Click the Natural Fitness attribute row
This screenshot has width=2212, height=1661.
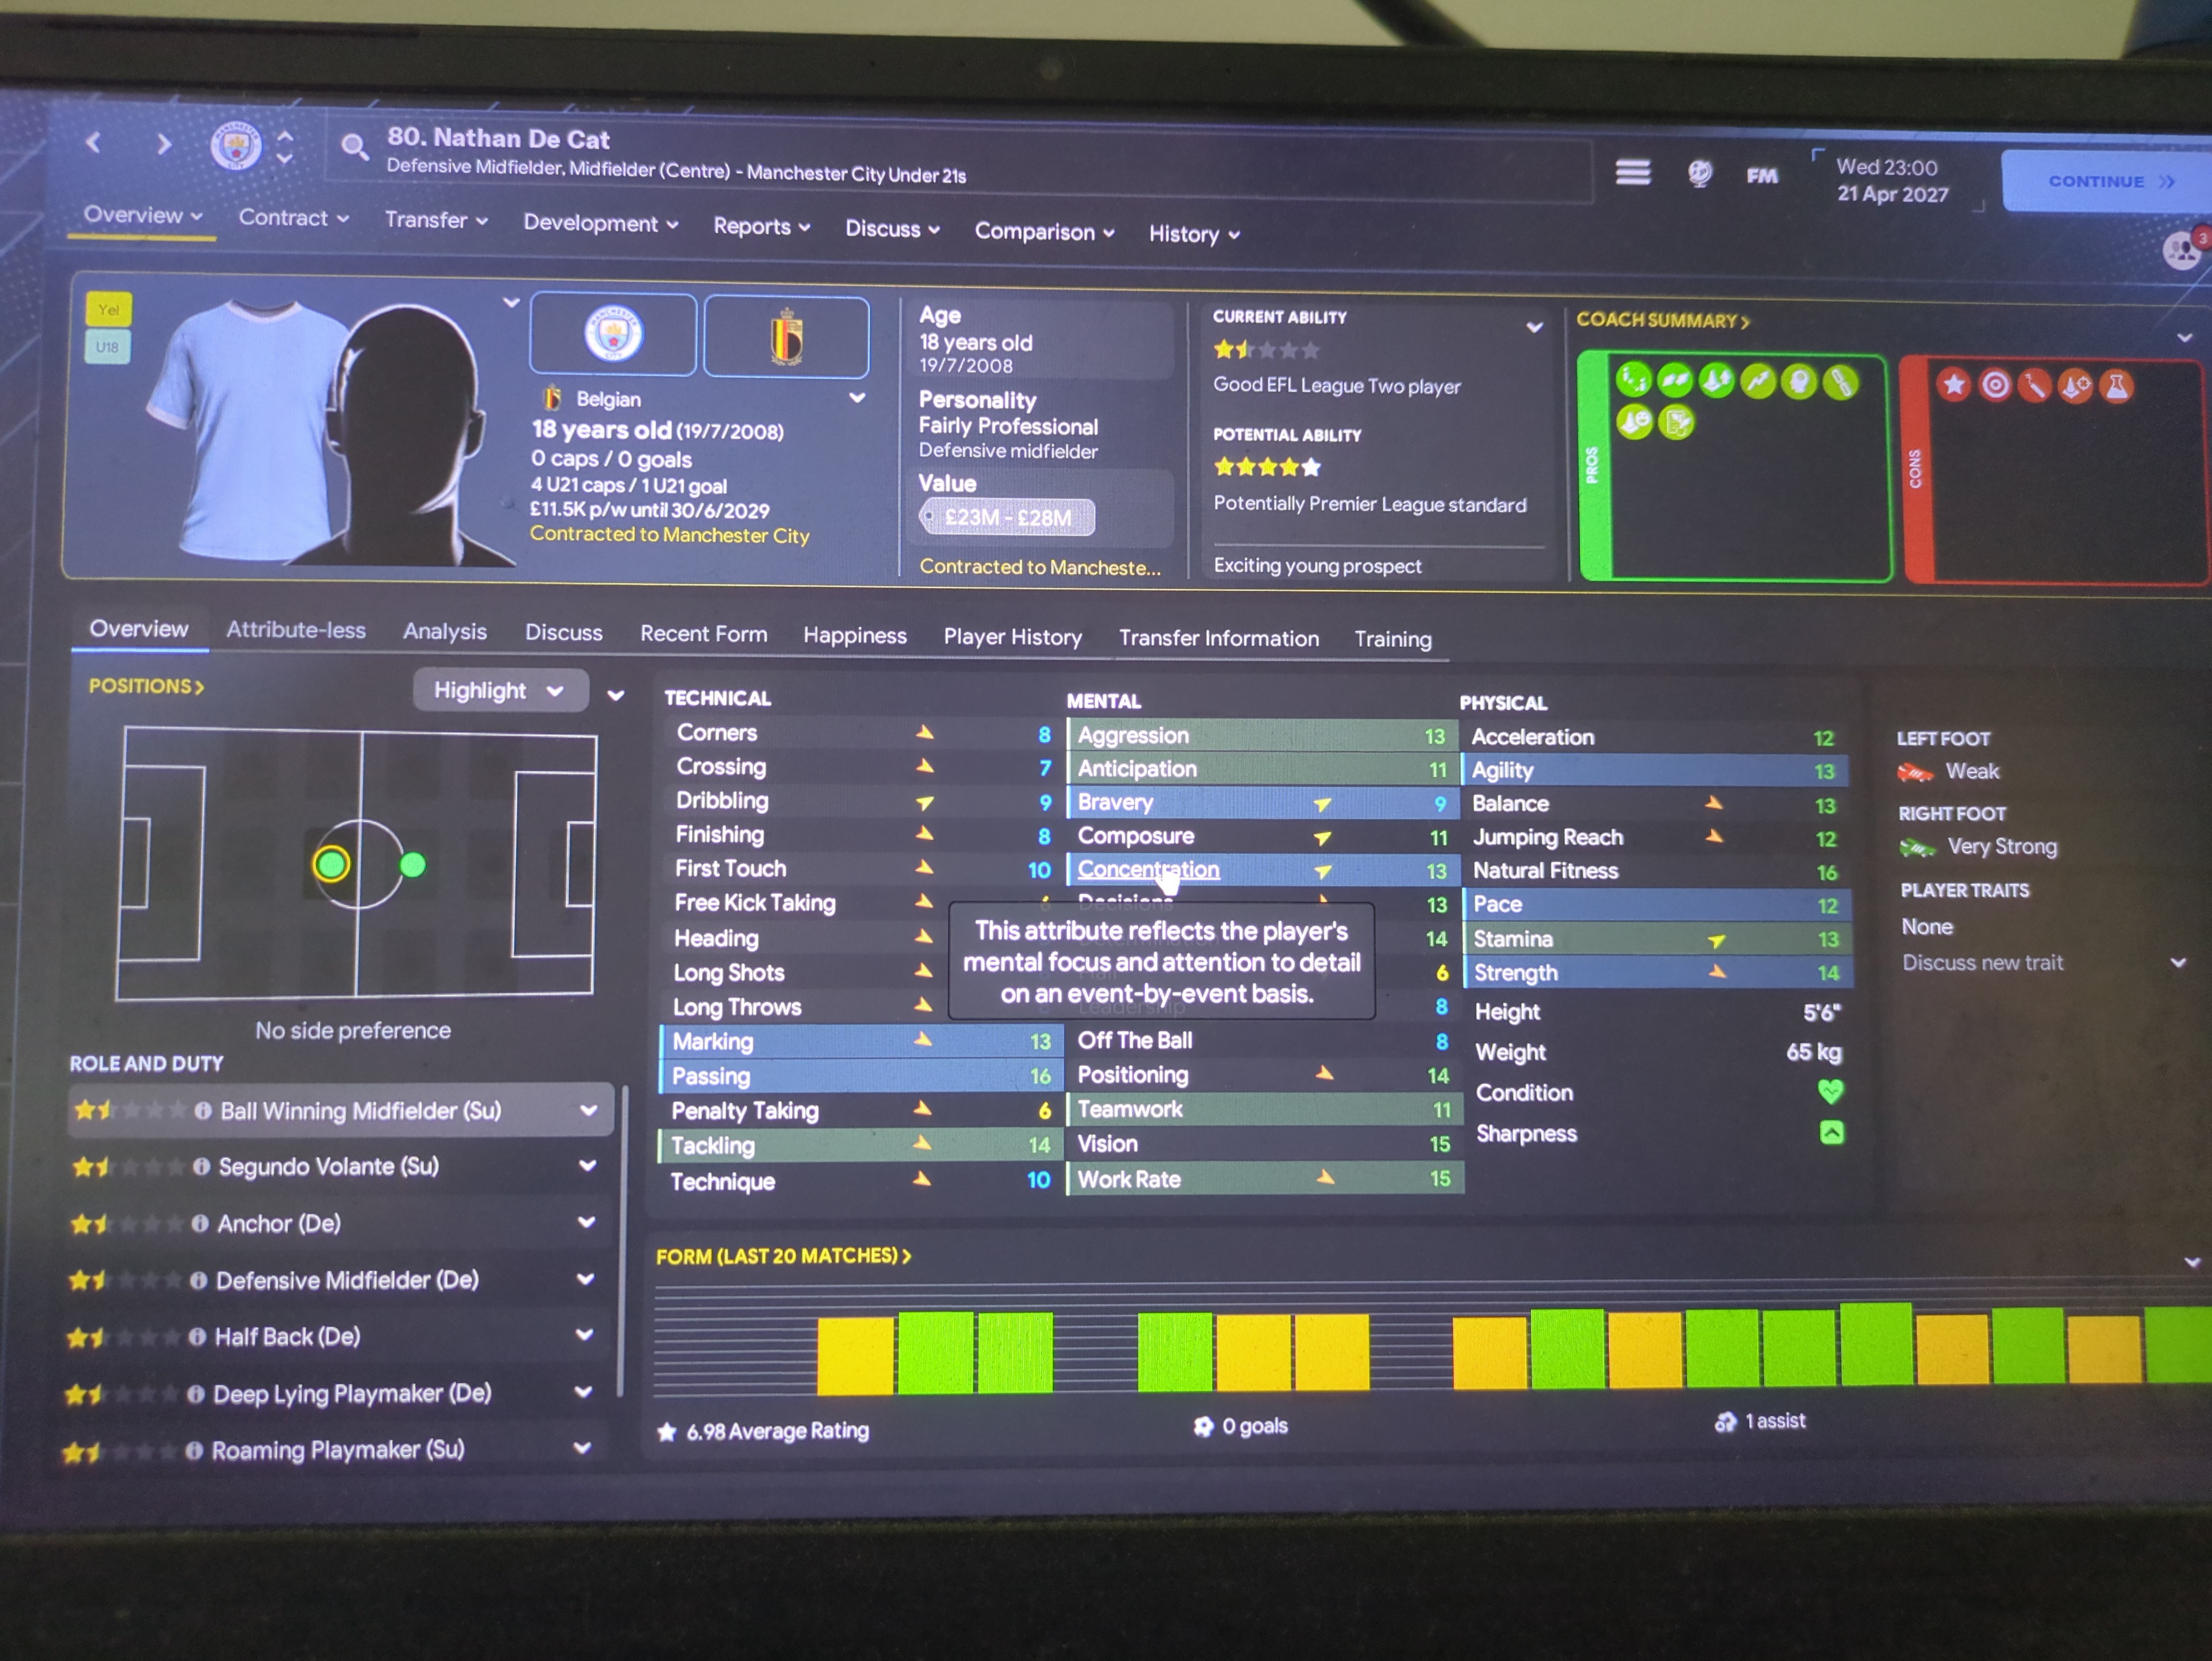point(1655,872)
